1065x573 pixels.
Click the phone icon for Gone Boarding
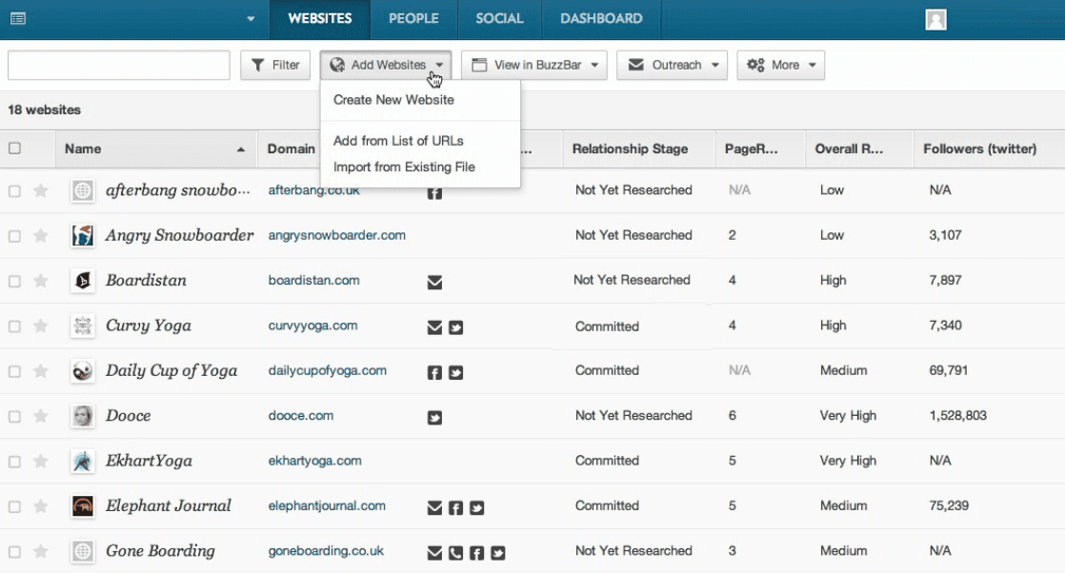(x=455, y=553)
